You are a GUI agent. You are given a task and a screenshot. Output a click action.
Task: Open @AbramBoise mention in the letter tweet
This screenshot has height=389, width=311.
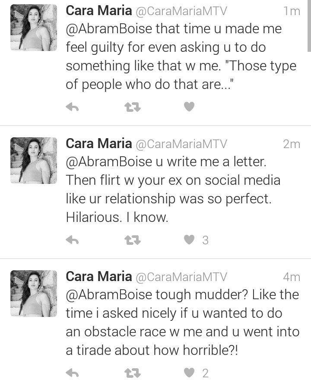click(x=109, y=162)
